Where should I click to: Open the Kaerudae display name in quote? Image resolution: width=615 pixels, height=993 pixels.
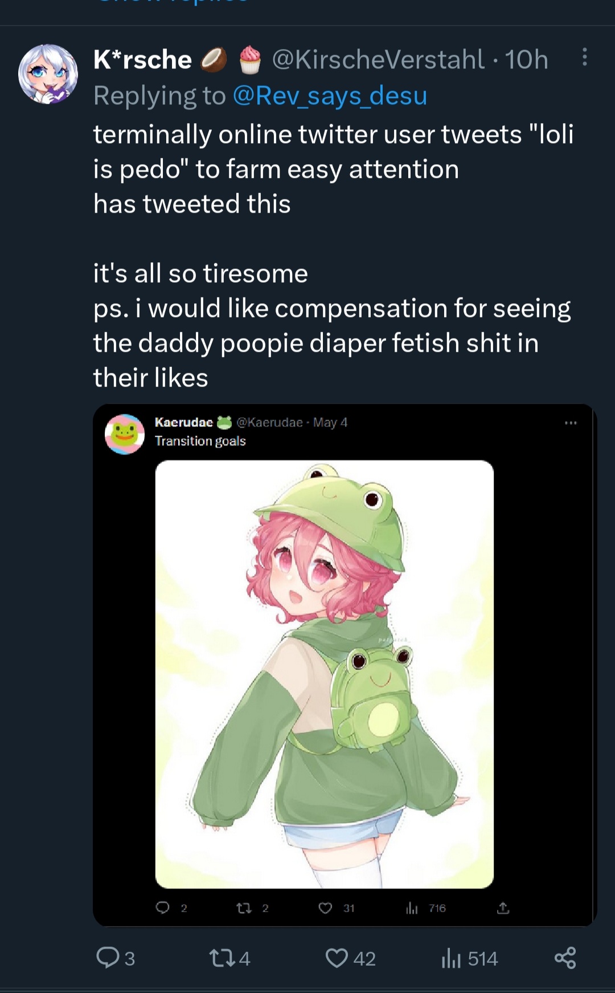point(183,422)
